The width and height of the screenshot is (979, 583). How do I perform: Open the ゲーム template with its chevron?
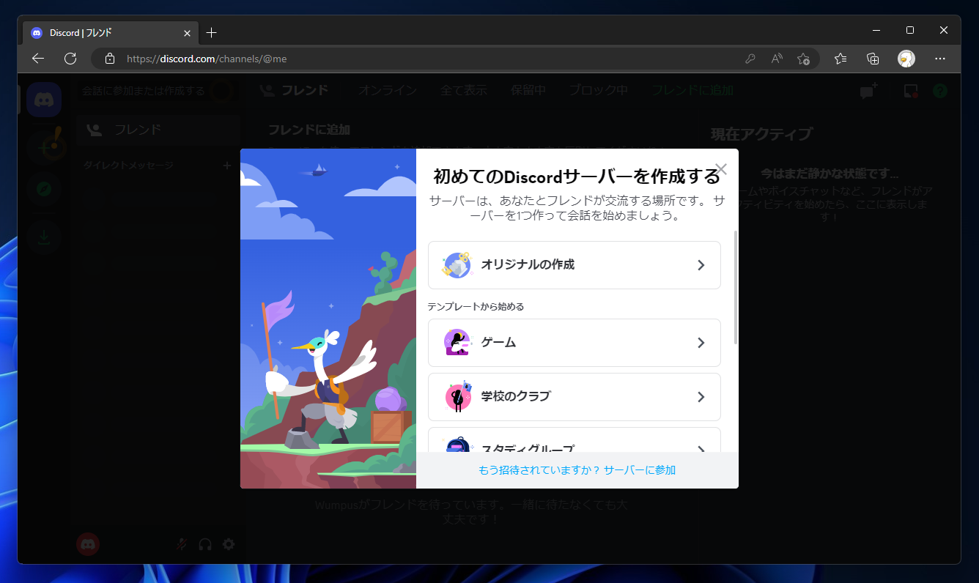pyautogui.click(x=701, y=343)
